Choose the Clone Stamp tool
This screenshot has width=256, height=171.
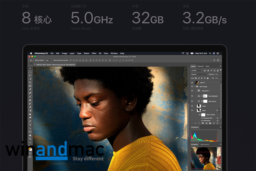pyautogui.click(x=30, y=100)
